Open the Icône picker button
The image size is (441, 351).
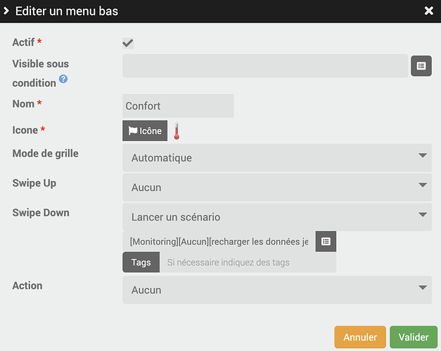(x=145, y=131)
